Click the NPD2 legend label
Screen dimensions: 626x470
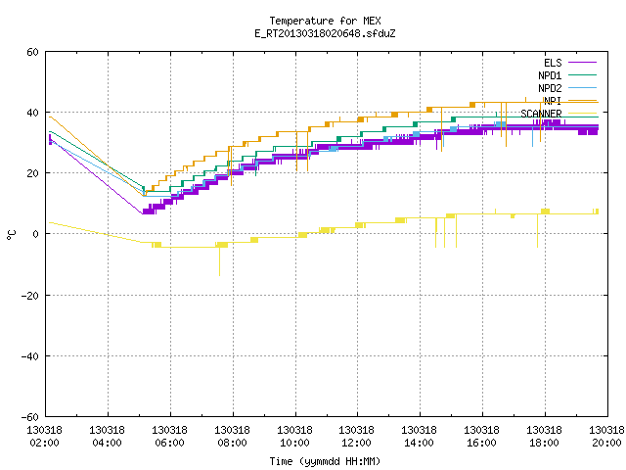tap(550, 88)
